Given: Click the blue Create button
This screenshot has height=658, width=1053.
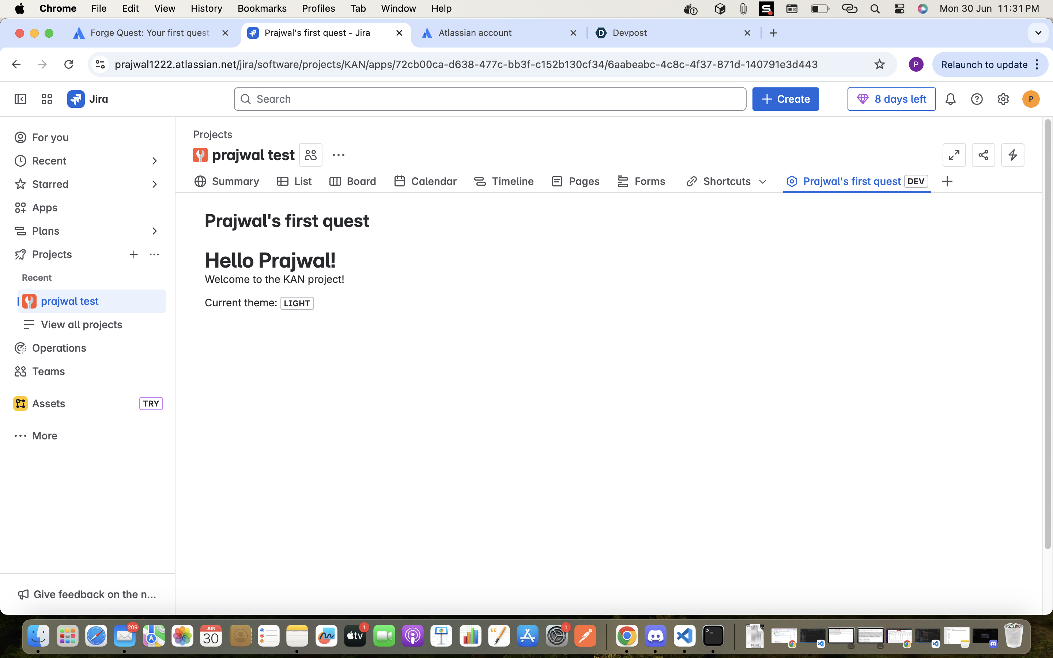Looking at the screenshot, I should (x=785, y=99).
